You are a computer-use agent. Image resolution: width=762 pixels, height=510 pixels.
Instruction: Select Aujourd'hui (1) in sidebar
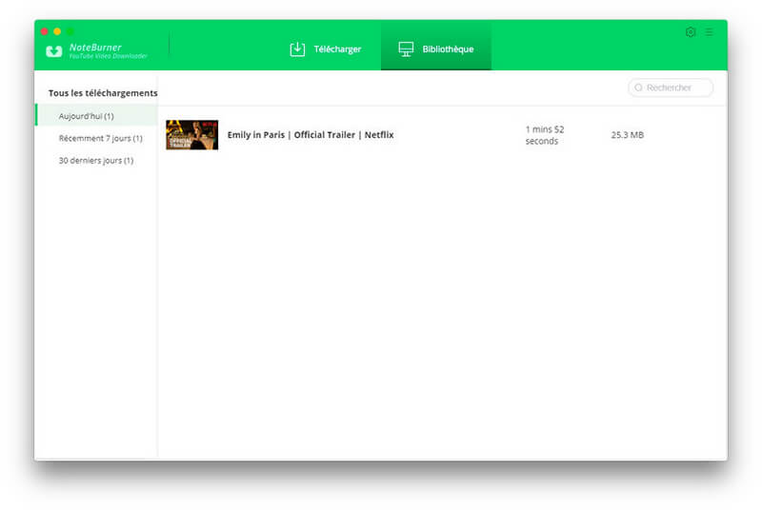tap(97, 116)
